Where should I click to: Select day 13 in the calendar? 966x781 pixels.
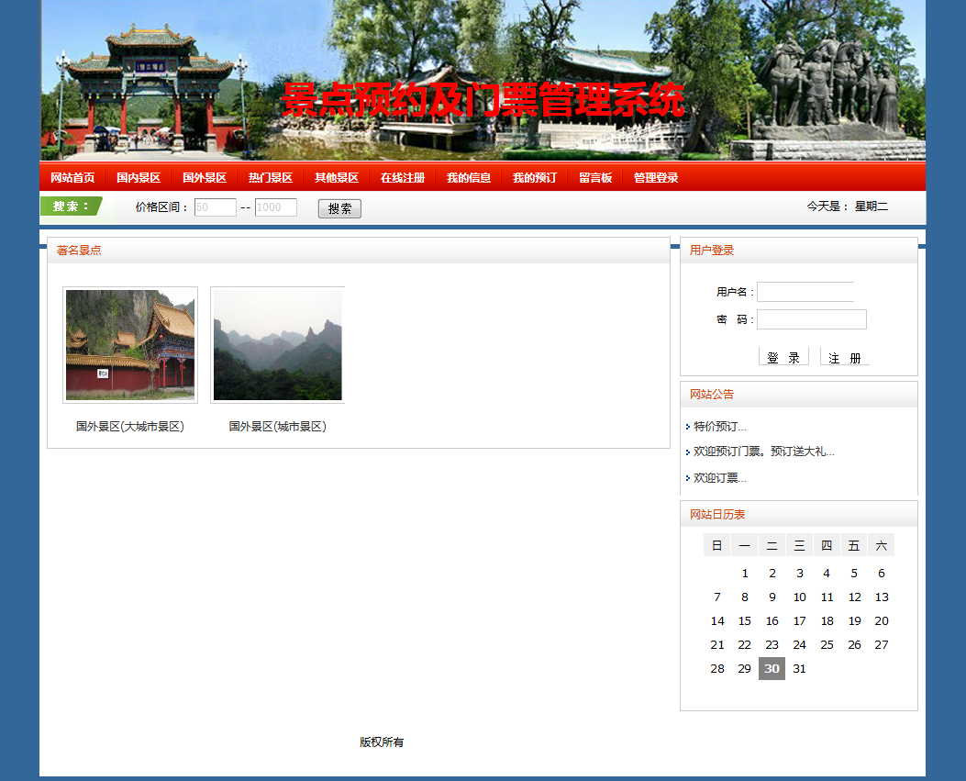tap(882, 597)
